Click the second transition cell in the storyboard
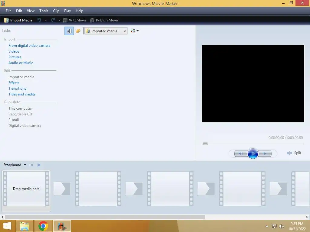The image size is (310, 232). pyautogui.click(x=134, y=188)
